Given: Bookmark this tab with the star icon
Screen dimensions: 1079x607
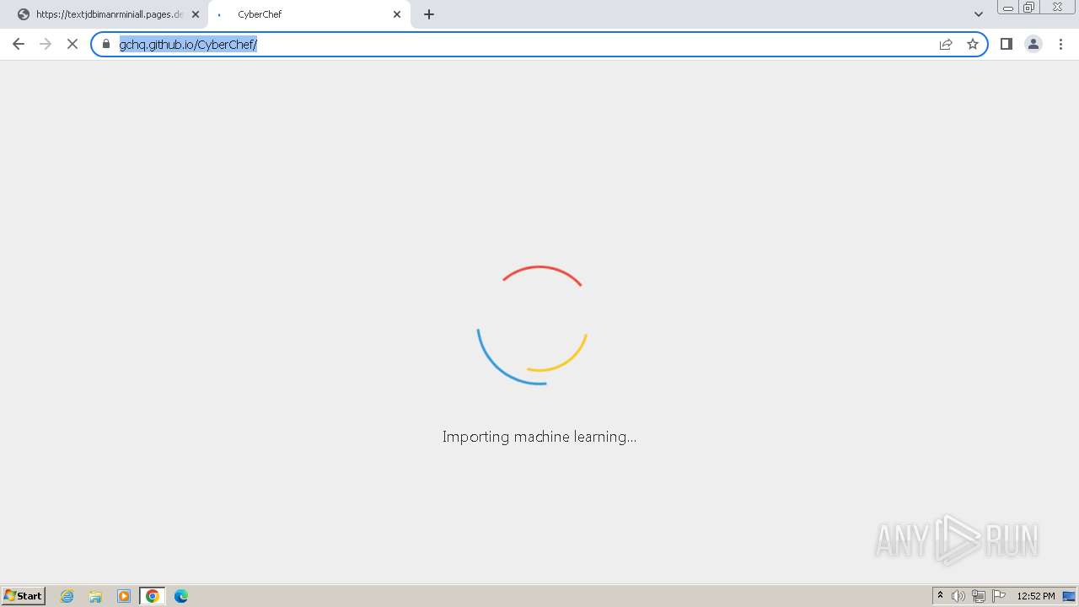Looking at the screenshot, I should pos(973,44).
